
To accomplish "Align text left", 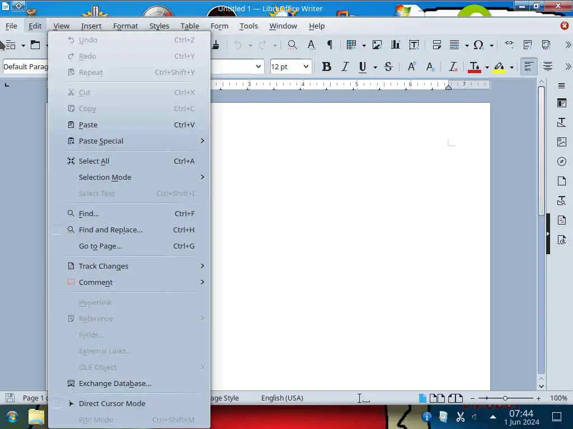I will pos(528,67).
